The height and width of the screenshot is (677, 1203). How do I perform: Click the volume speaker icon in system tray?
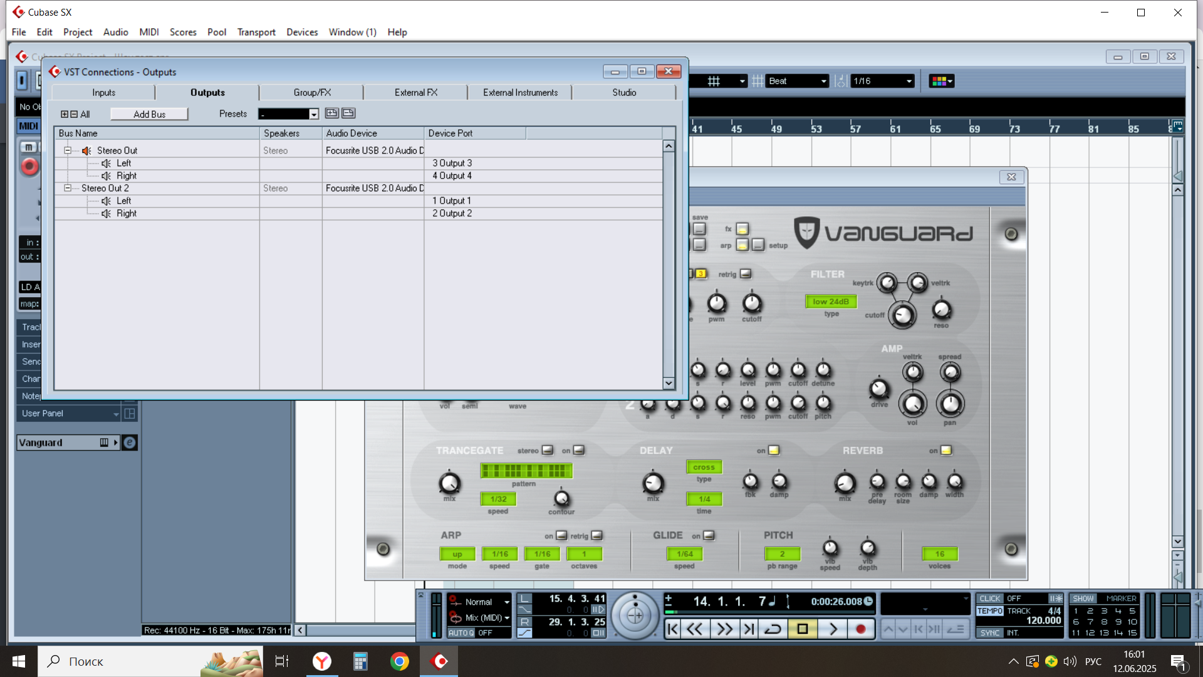[1070, 661]
